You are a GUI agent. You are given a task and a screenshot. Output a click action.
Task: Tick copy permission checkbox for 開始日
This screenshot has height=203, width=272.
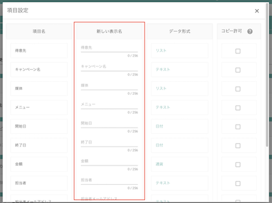click(238, 127)
